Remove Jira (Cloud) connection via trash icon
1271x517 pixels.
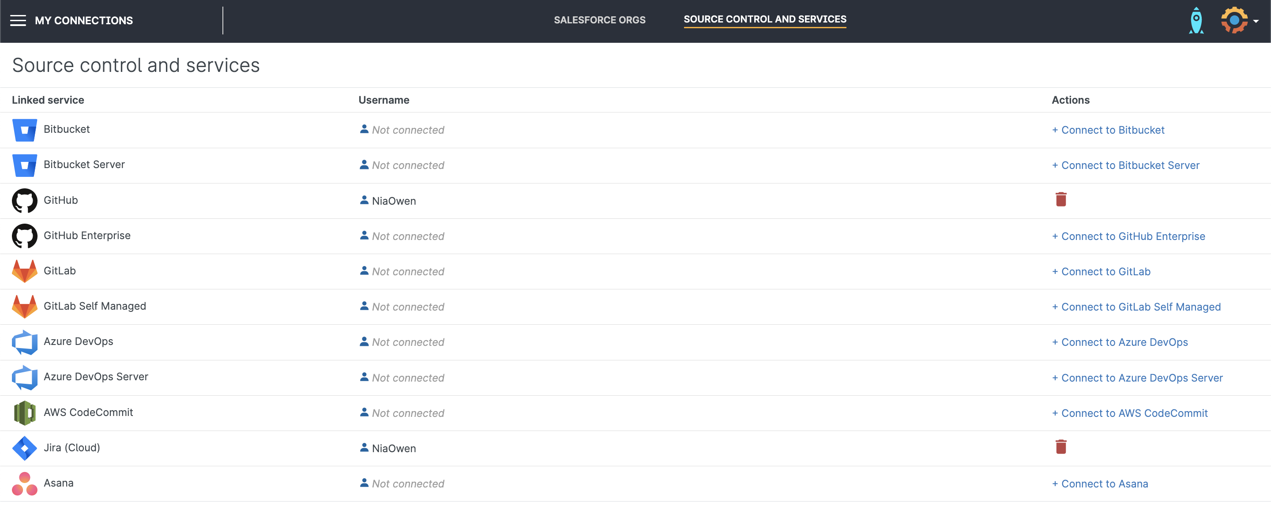1061,446
